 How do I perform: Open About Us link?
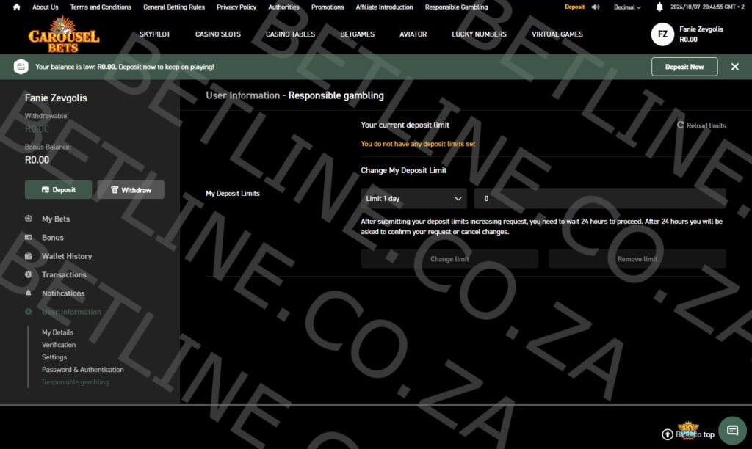[x=45, y=7]
